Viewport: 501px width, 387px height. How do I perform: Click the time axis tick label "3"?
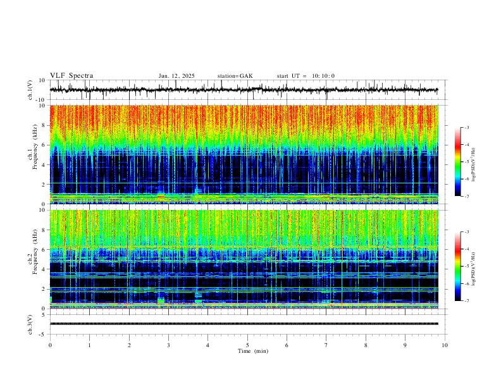click(168, 345)
